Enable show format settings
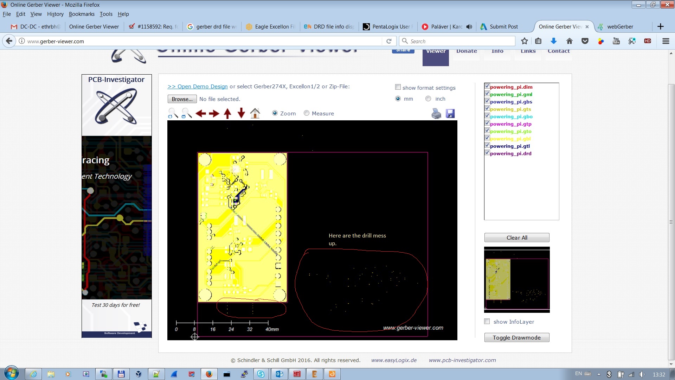 click(398, 87)
